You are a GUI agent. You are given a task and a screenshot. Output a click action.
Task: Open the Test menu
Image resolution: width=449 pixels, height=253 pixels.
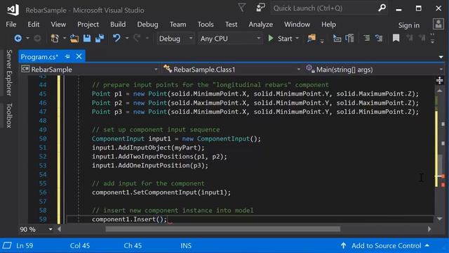pyautogui.click(x=231, y=25)
